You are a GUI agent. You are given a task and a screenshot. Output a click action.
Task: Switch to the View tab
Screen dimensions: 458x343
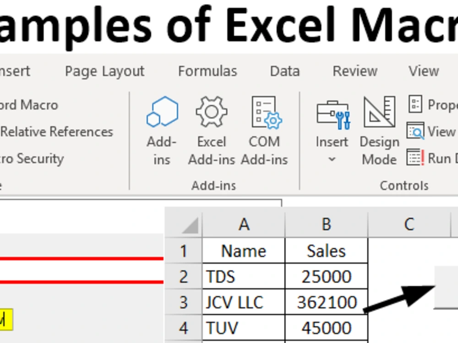pos(424,71)
